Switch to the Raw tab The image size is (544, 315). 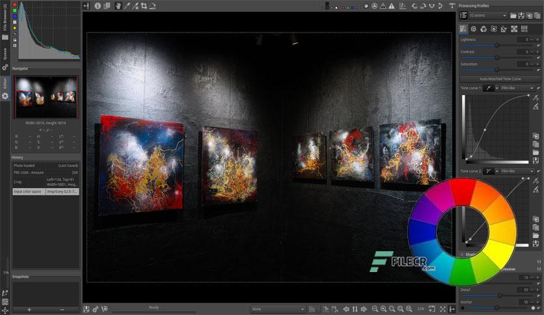pyautogui.click(x=514, y=29)
